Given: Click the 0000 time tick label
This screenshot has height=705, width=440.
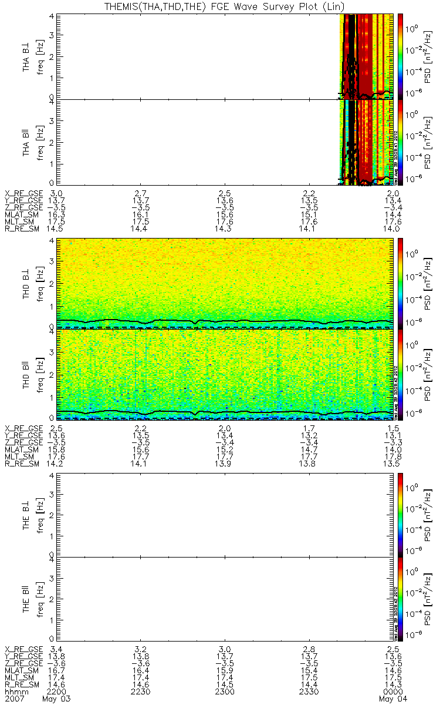Looking at the screenshot, I should click(392, 692).
